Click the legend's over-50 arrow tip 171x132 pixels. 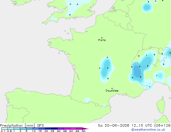[85, 128]
